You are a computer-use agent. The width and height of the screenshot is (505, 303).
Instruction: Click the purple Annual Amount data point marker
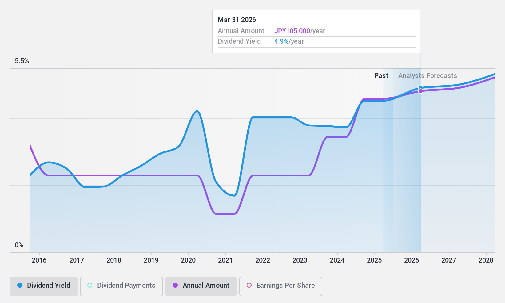click(x=420, y=91)
